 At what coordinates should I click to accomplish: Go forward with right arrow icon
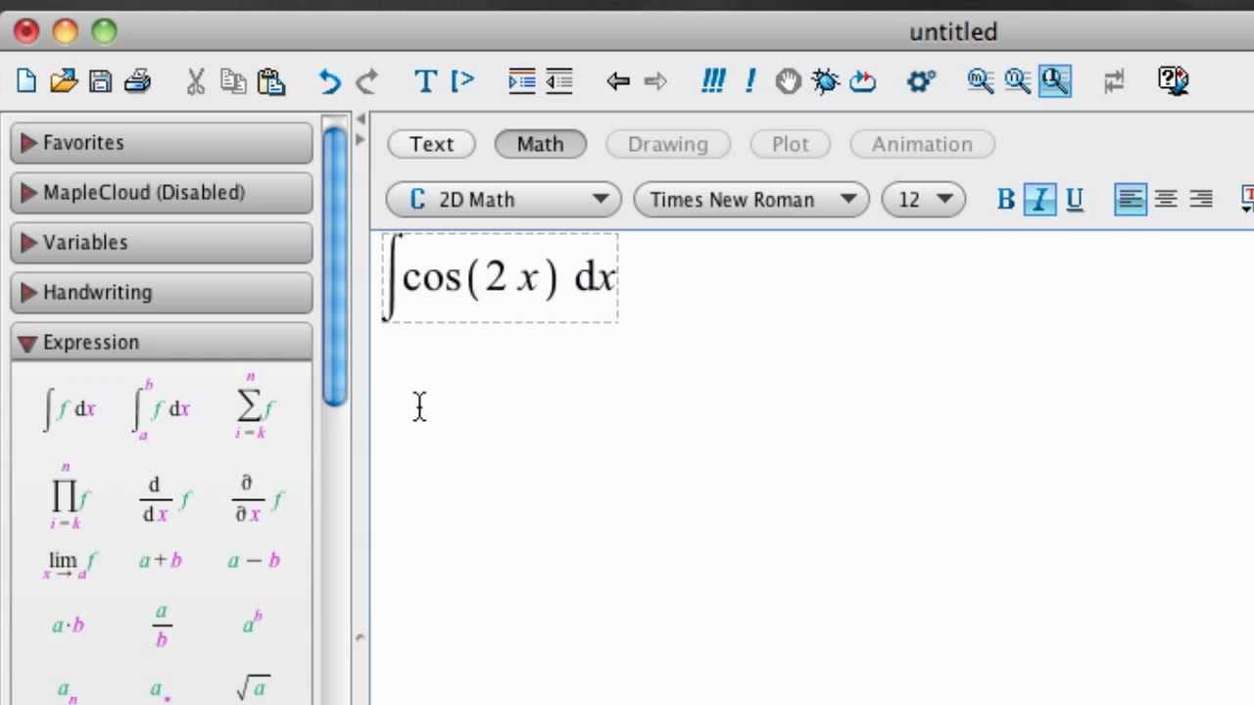(x=655, y=81)
